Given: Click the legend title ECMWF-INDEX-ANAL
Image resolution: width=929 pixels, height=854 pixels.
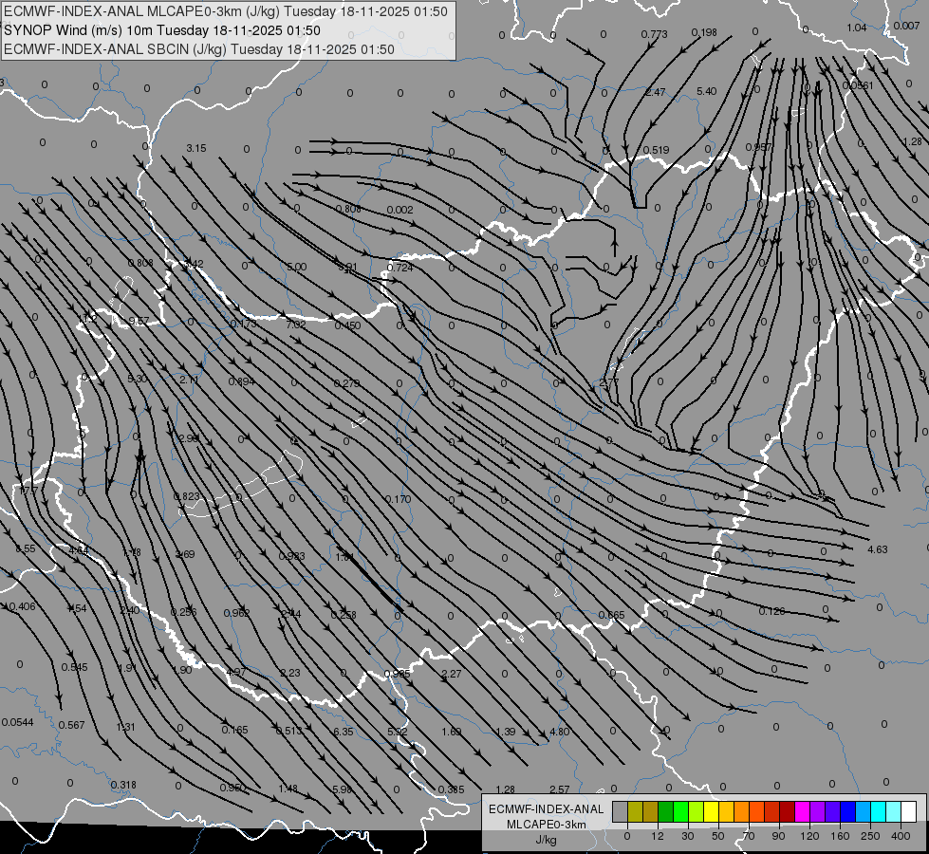Looking at the screenshot, I should (547, 809).
